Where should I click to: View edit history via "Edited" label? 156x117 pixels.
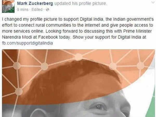pos(37,10)
